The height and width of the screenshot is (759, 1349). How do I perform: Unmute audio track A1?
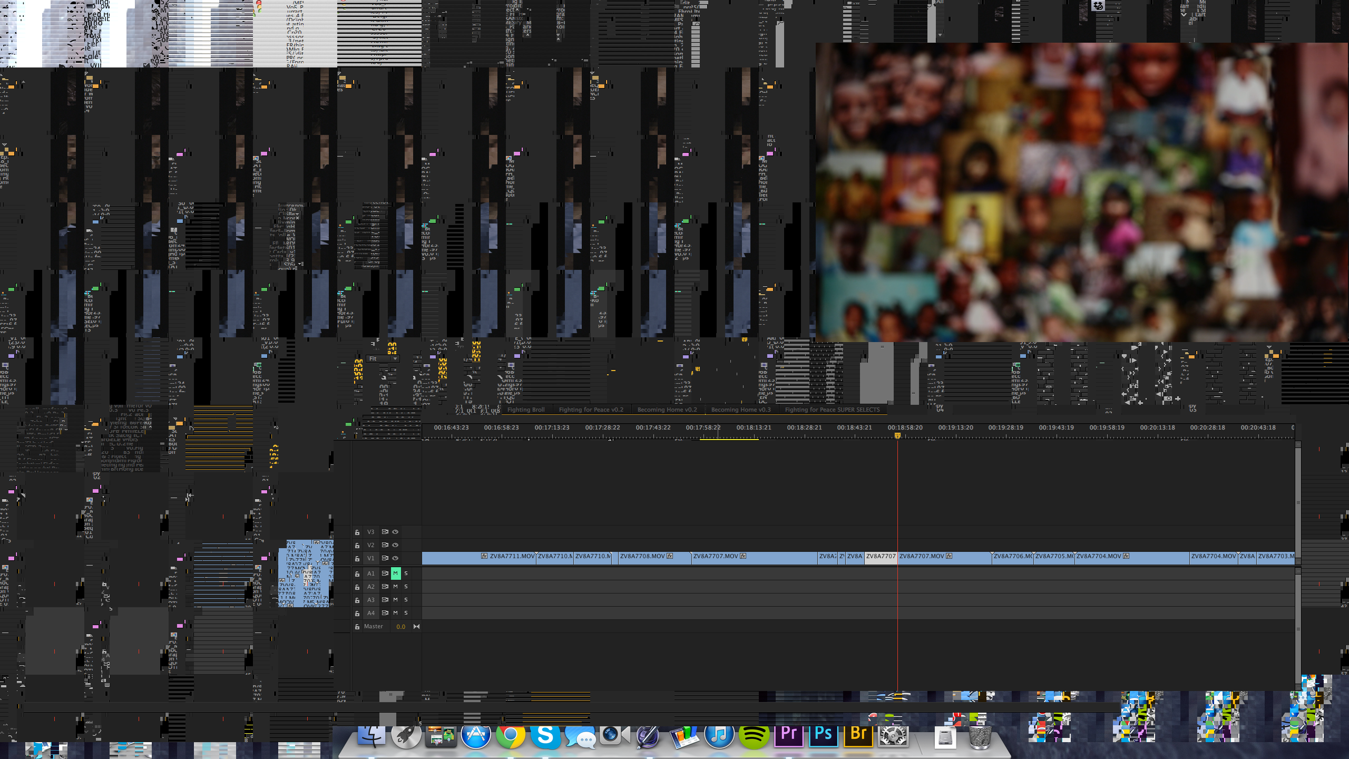tap(396, 573)
